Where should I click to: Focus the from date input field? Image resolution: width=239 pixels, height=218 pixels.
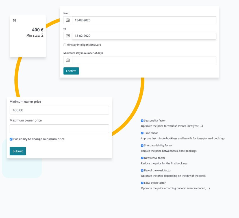(144, 20)
